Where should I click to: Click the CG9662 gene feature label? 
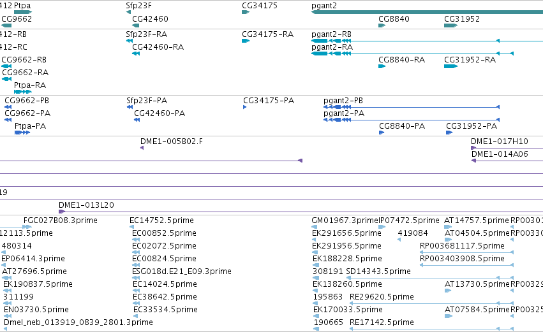point(17,18)
